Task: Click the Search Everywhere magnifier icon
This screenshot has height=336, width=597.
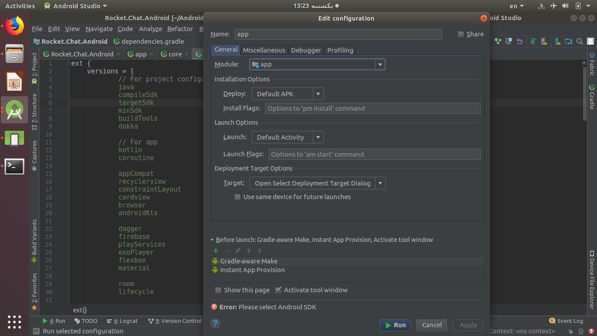Action: [579, 41]
